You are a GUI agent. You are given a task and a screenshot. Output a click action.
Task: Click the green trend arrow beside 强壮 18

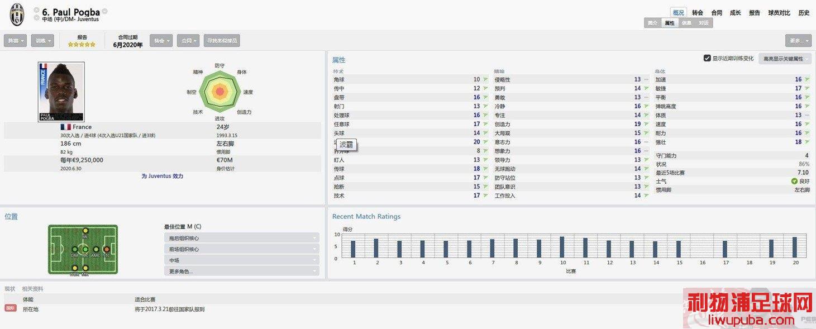tap(807, 142)
